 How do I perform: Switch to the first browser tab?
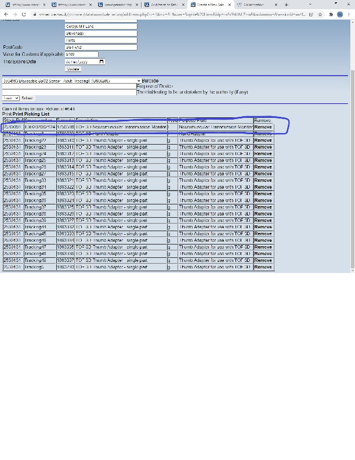(23, 5)
